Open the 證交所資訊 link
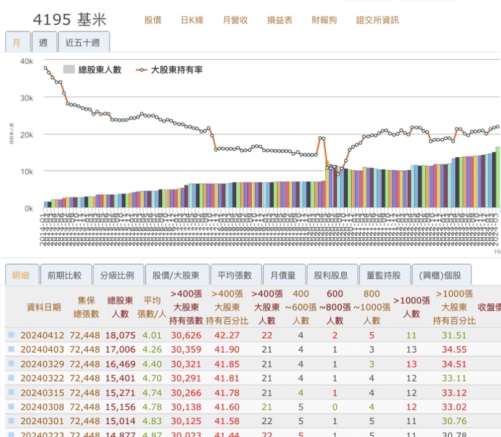 point(379,20)
